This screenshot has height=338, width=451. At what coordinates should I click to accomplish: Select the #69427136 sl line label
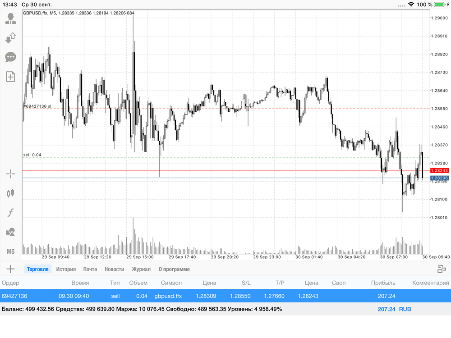[x=37, y=106]
